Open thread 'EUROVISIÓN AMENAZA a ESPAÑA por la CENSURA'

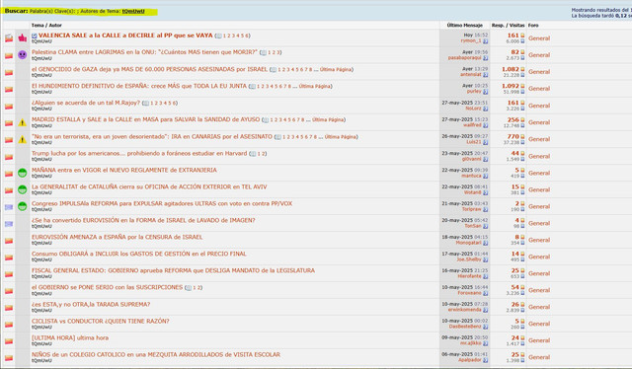tap(117, 237)
